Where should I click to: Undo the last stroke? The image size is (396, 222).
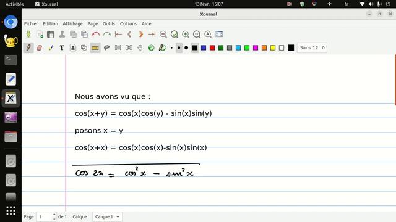(x=96, y=35)
